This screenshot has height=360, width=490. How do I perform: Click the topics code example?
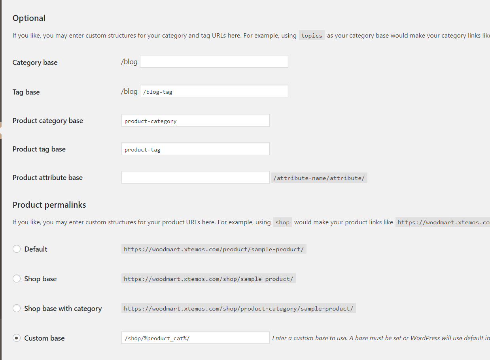coord(312,35)
